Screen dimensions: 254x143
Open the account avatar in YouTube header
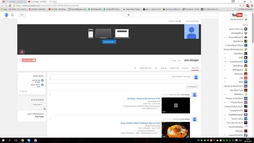[6, 15]
